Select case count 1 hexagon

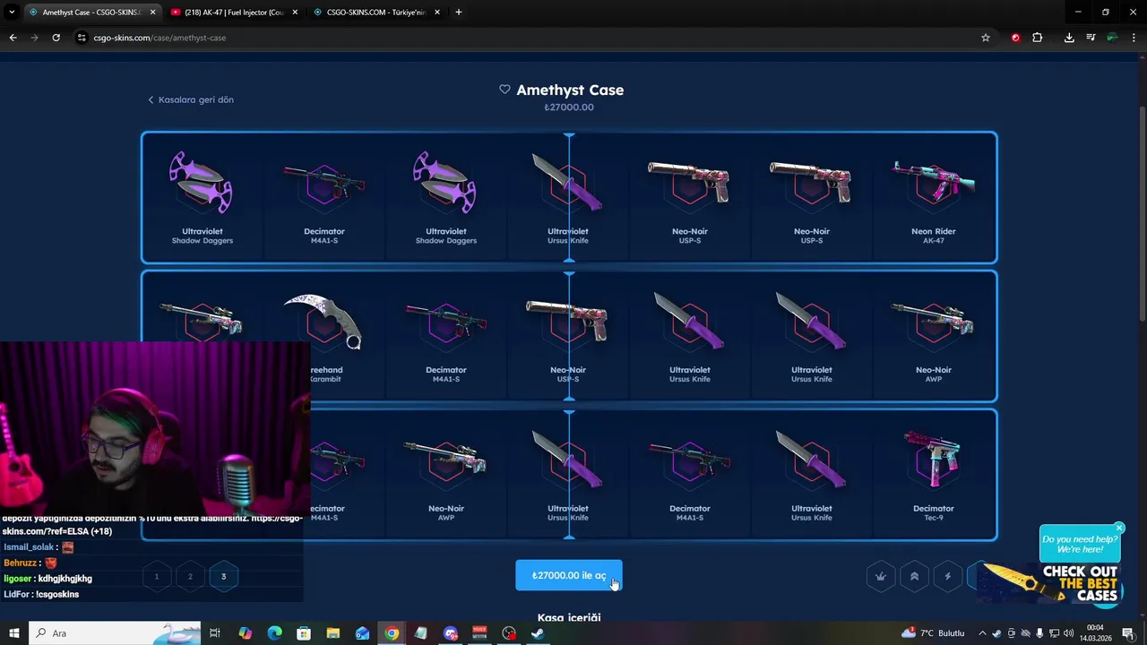coord(157,576)
